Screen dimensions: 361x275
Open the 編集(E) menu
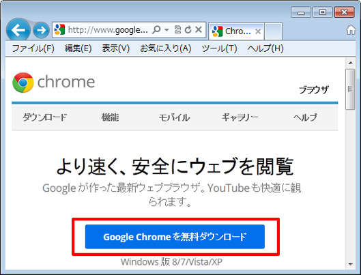pos(78,48)
